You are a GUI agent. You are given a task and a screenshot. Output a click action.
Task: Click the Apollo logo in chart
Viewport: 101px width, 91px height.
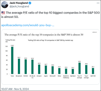coord(94,32)
